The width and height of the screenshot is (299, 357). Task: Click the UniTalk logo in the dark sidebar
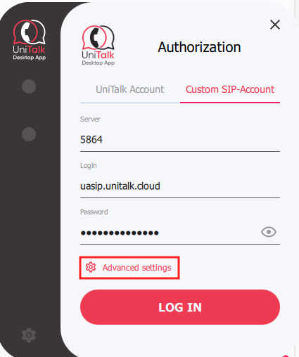(x=30, y=40)
